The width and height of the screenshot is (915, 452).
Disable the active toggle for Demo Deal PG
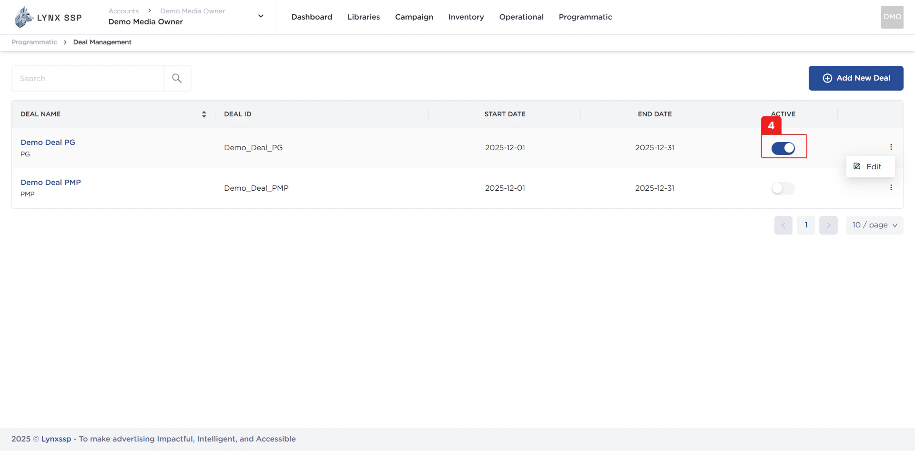783,148
